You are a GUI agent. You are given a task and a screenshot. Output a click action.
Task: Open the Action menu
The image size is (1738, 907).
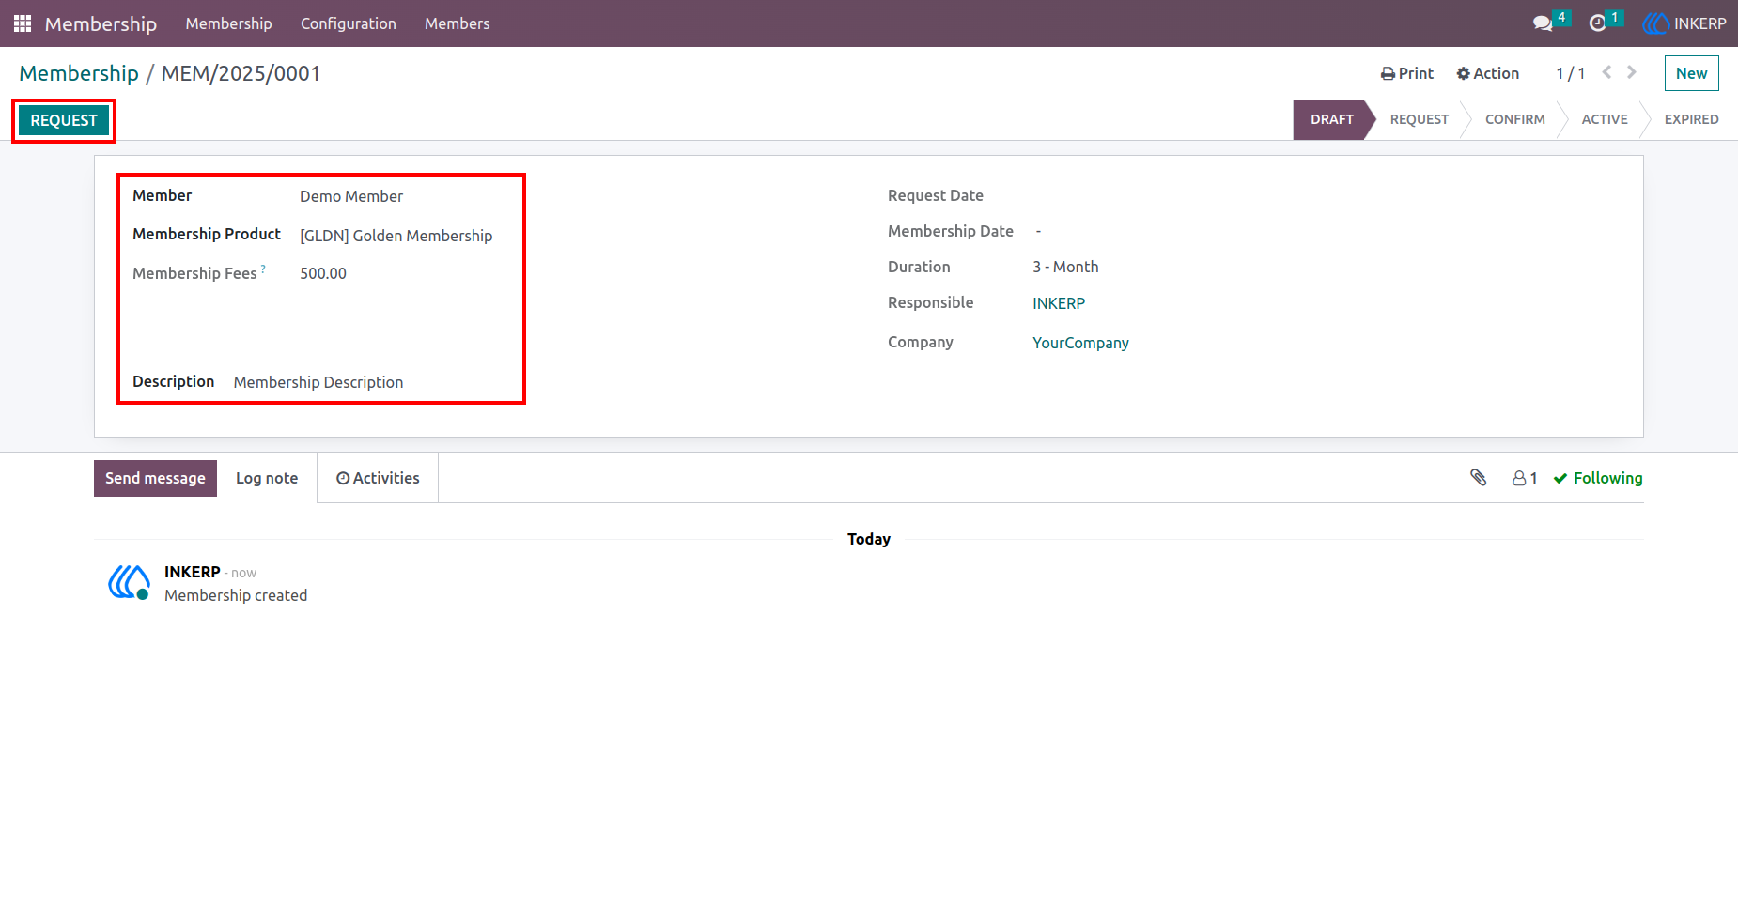tap(1487, 73)
